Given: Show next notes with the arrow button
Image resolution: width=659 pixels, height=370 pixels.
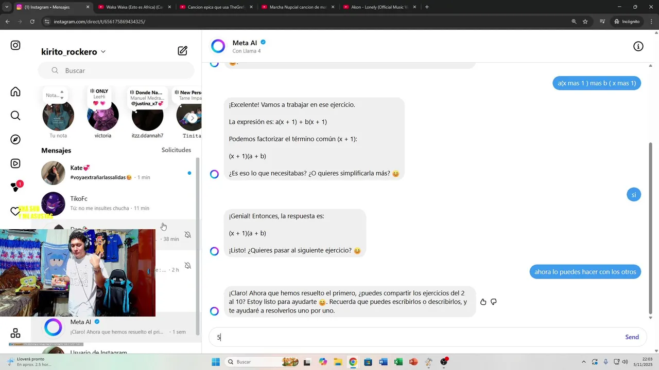Looking at the screenshot, I should coord(192,118).
